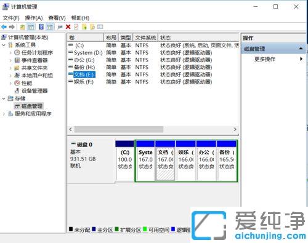The height and width of the screenshot is (243, 308).
Task: Expand the 共享文件夹 node arrow
Action: pyautogui.click(x=10, y=68)
